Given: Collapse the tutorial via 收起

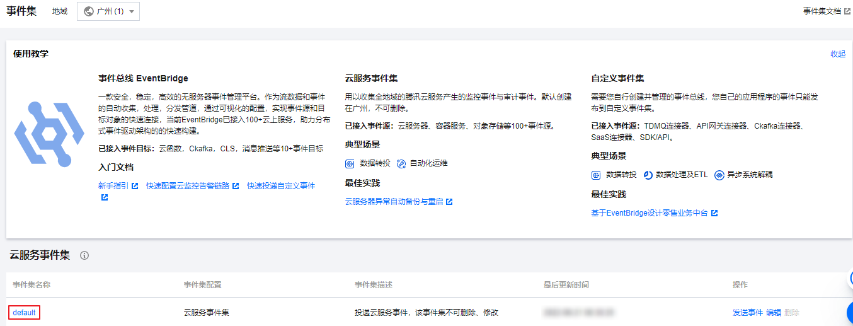Looking at the screenshot, I should click(838, 54).
